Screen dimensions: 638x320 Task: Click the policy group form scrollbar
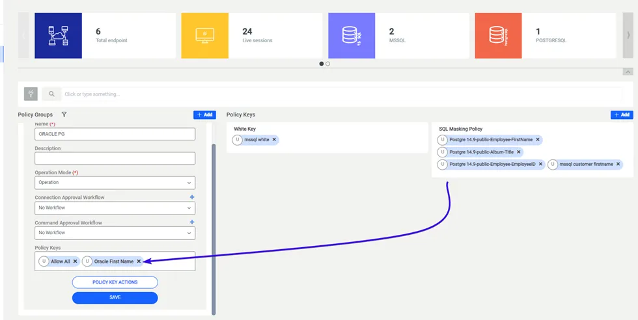[214, 230]
